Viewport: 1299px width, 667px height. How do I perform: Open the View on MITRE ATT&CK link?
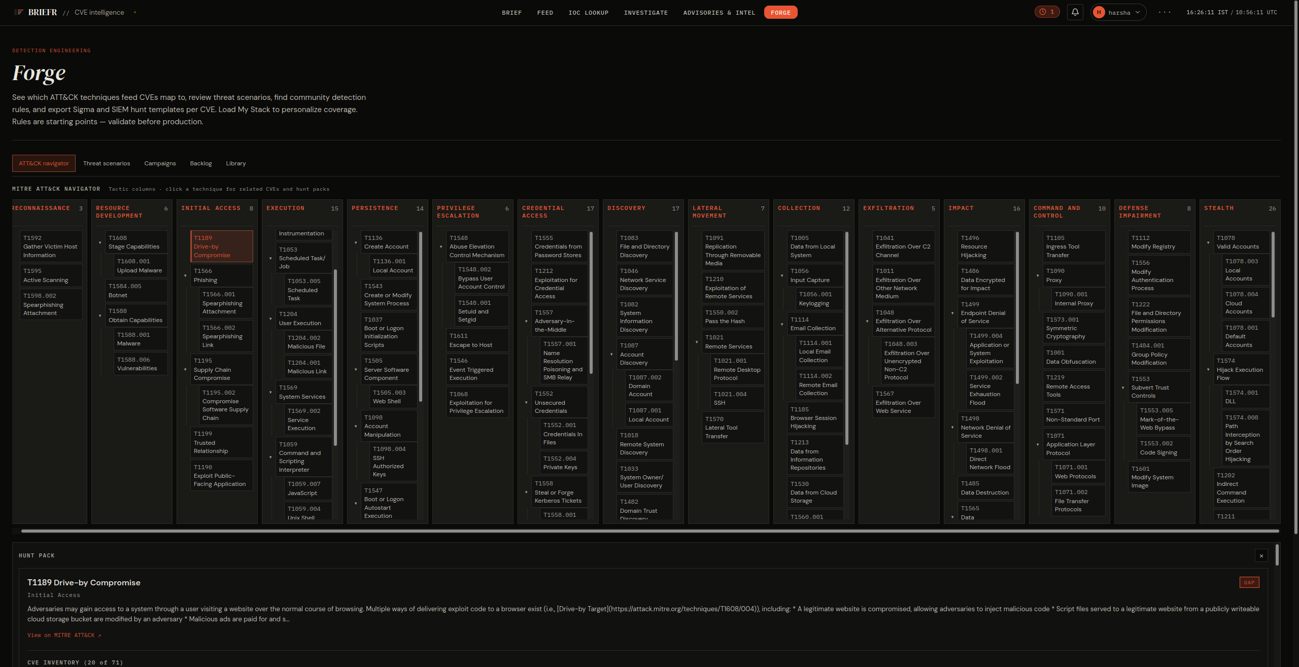tap(64, 635)
